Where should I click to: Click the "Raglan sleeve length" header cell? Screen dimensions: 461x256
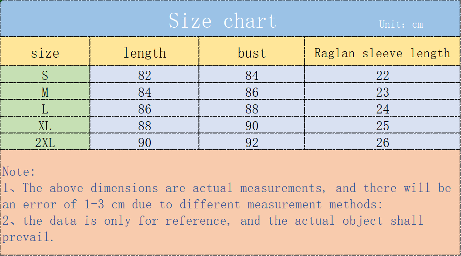(x=382, y=53)
